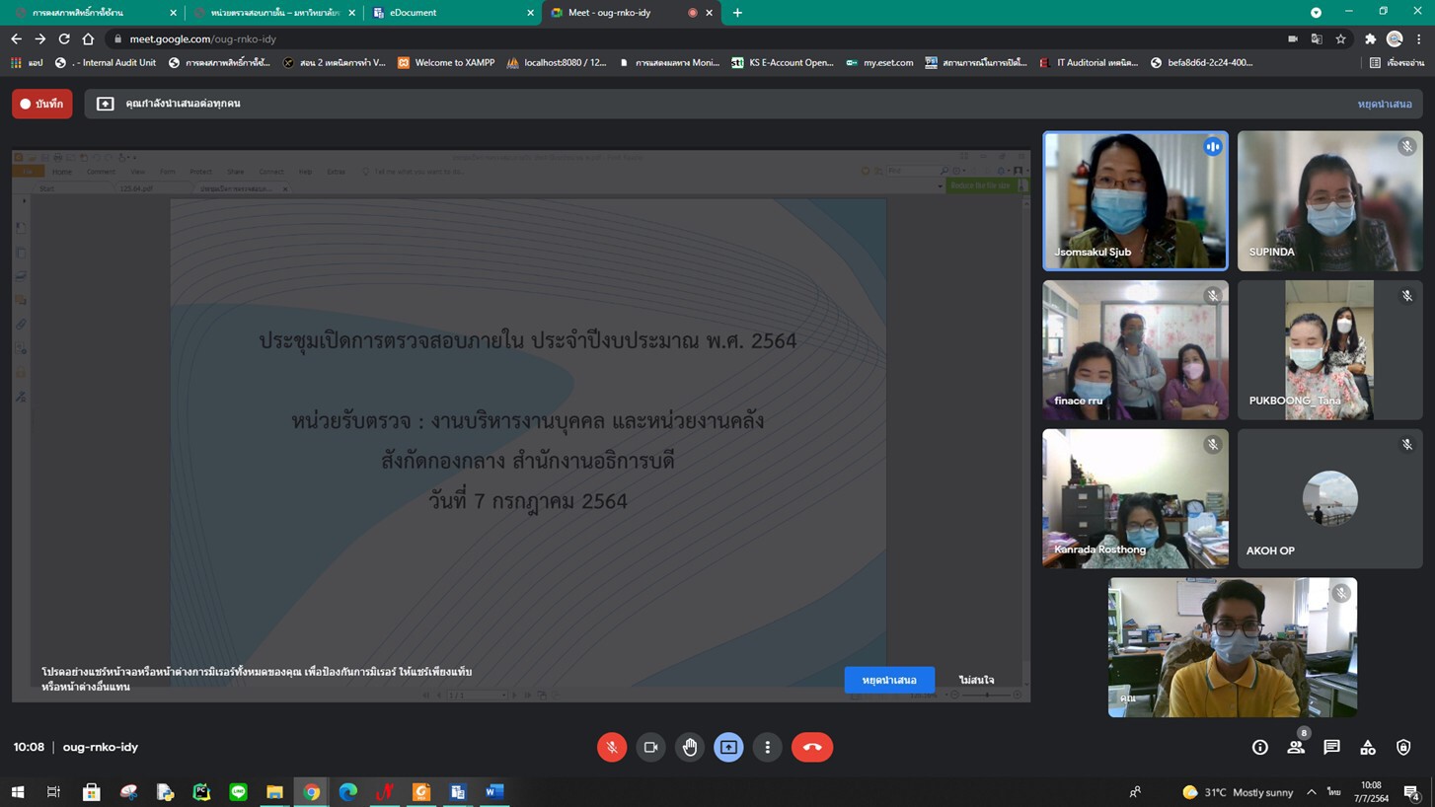Go back in the browser

click(x=16, y=38)
